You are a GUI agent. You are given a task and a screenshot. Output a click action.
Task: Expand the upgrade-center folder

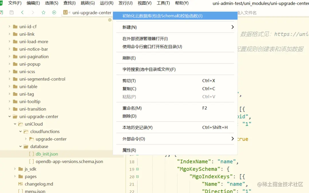tap(26, 139)
